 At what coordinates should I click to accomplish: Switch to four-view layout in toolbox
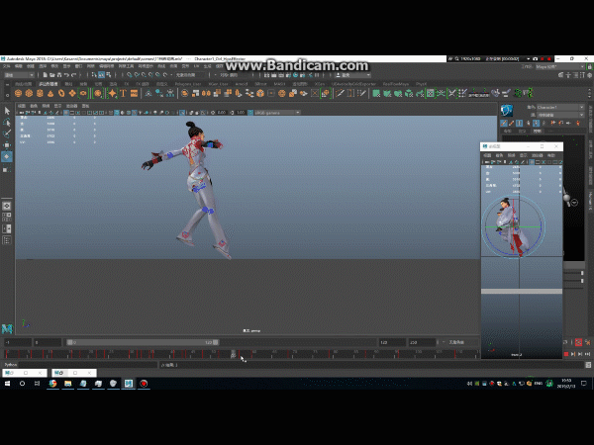click(x=7, y=218)
